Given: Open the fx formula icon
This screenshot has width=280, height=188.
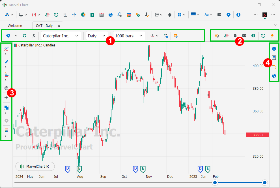Looking at the screenshot, I should coord(34,36).
